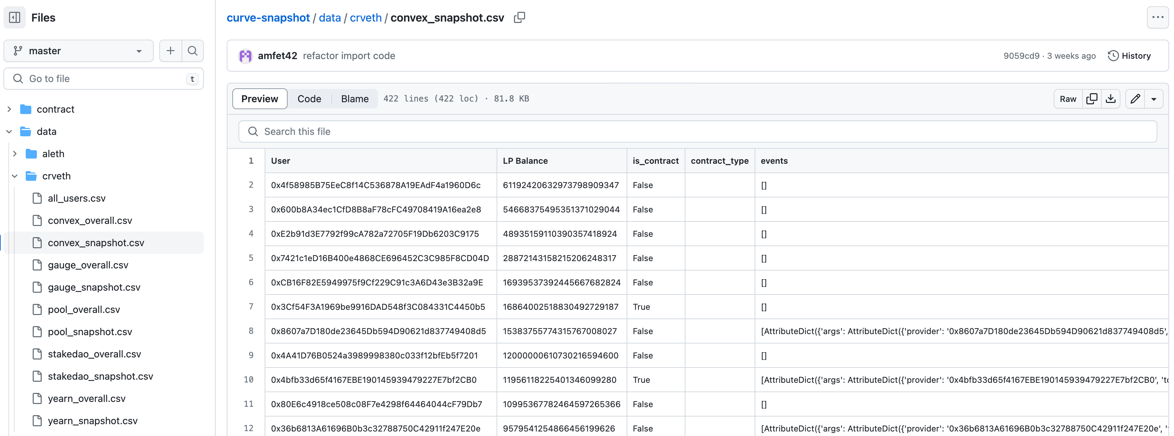Collapse the Files side panel
1174x436 pixels.
(x=15, y=17)
